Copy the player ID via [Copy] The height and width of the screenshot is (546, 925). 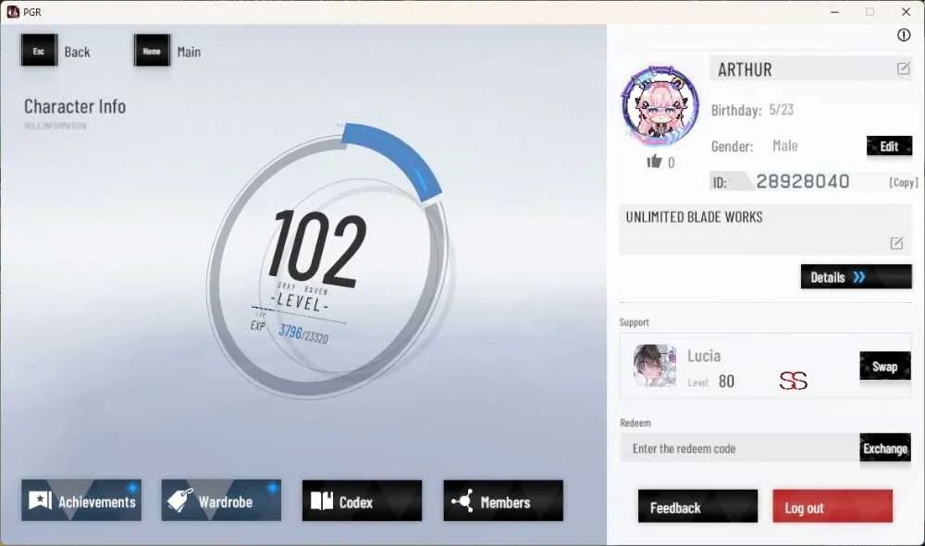pos(903,183)
